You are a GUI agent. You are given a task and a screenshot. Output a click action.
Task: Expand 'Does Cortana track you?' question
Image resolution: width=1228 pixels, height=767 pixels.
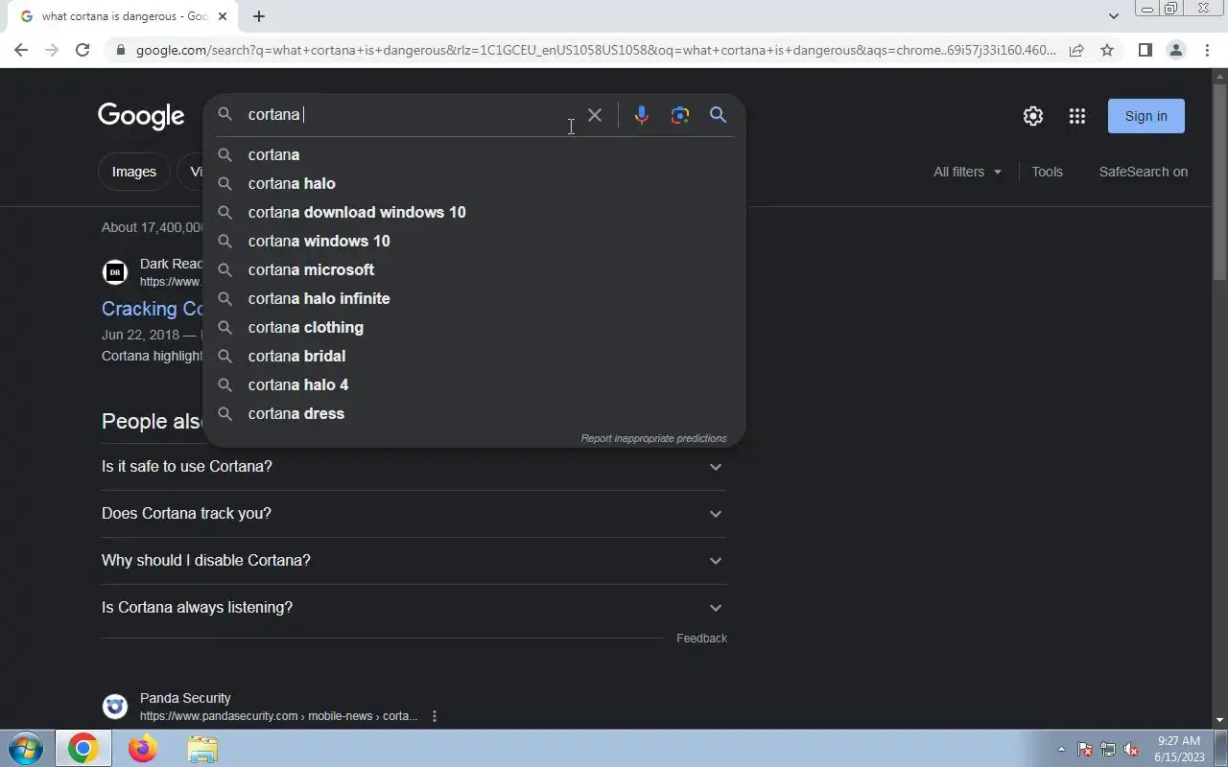click(x=413, y=514)
